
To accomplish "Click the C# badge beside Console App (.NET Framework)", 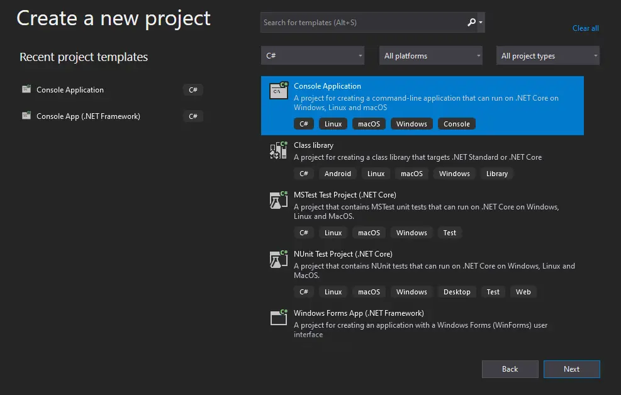I will [193, 116].
